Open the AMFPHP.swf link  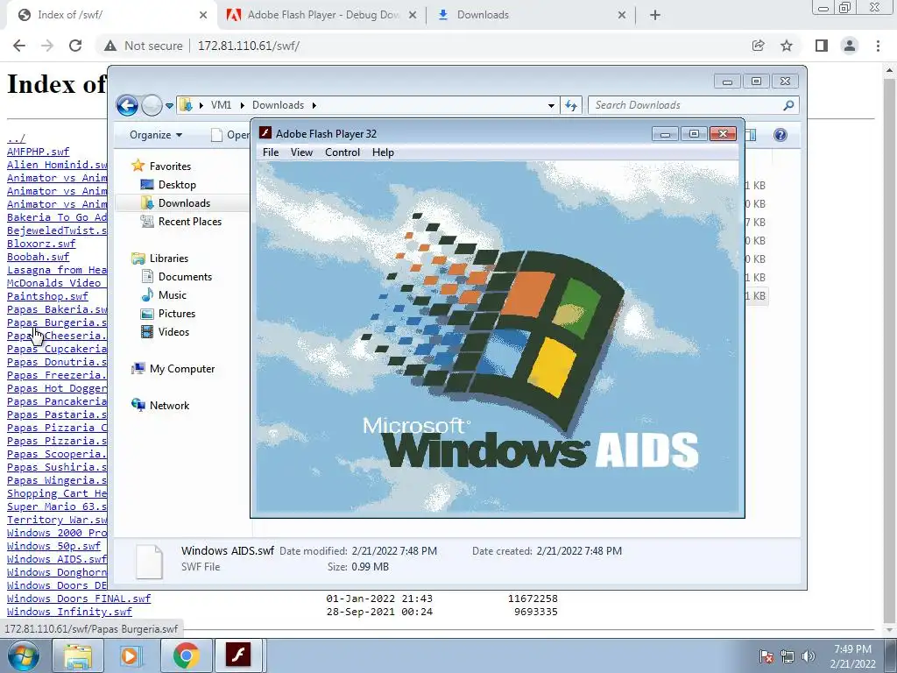pos(38,152)
